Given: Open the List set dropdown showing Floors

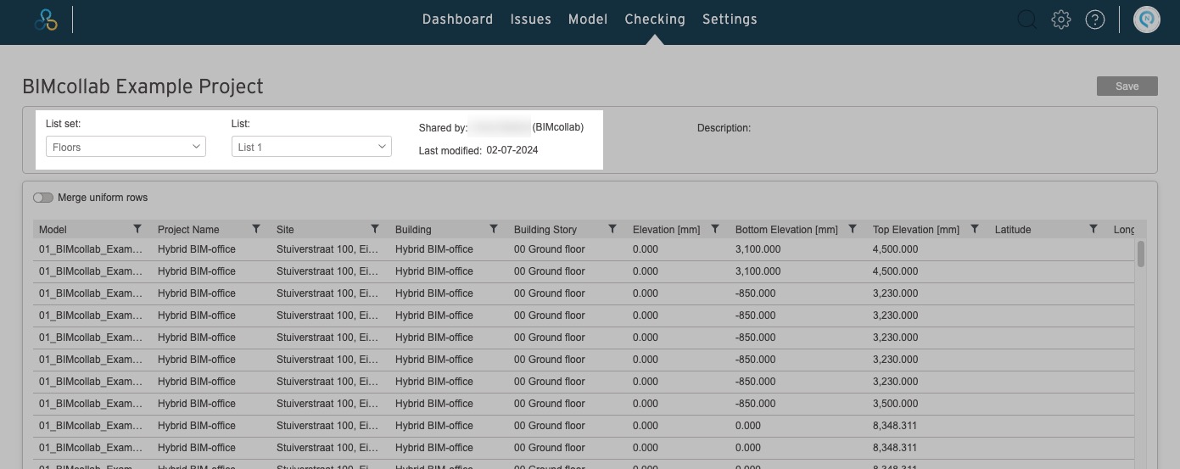Looking at the screenshot, I should [126, 147].
